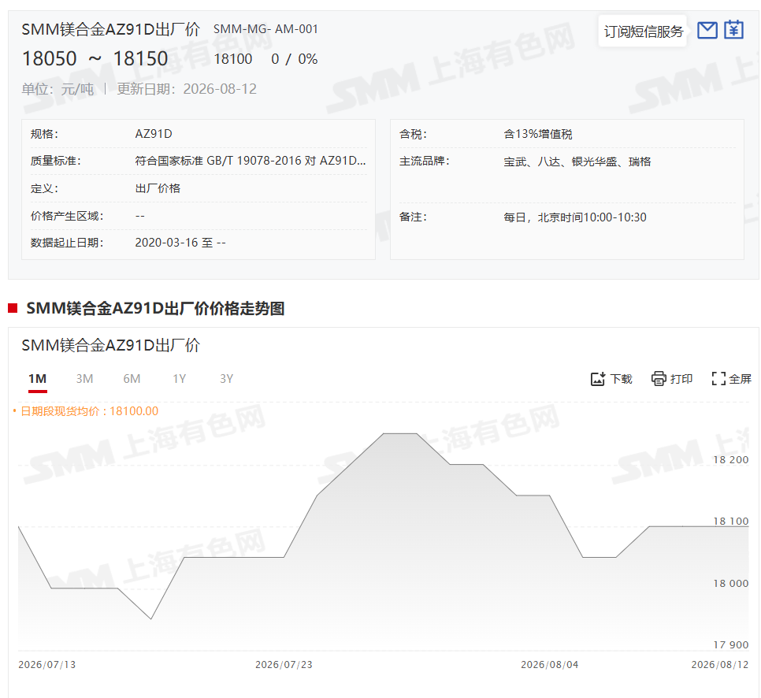Click the chart's lowest trough point
The image size is (761, 698).
tap(151, 619)
